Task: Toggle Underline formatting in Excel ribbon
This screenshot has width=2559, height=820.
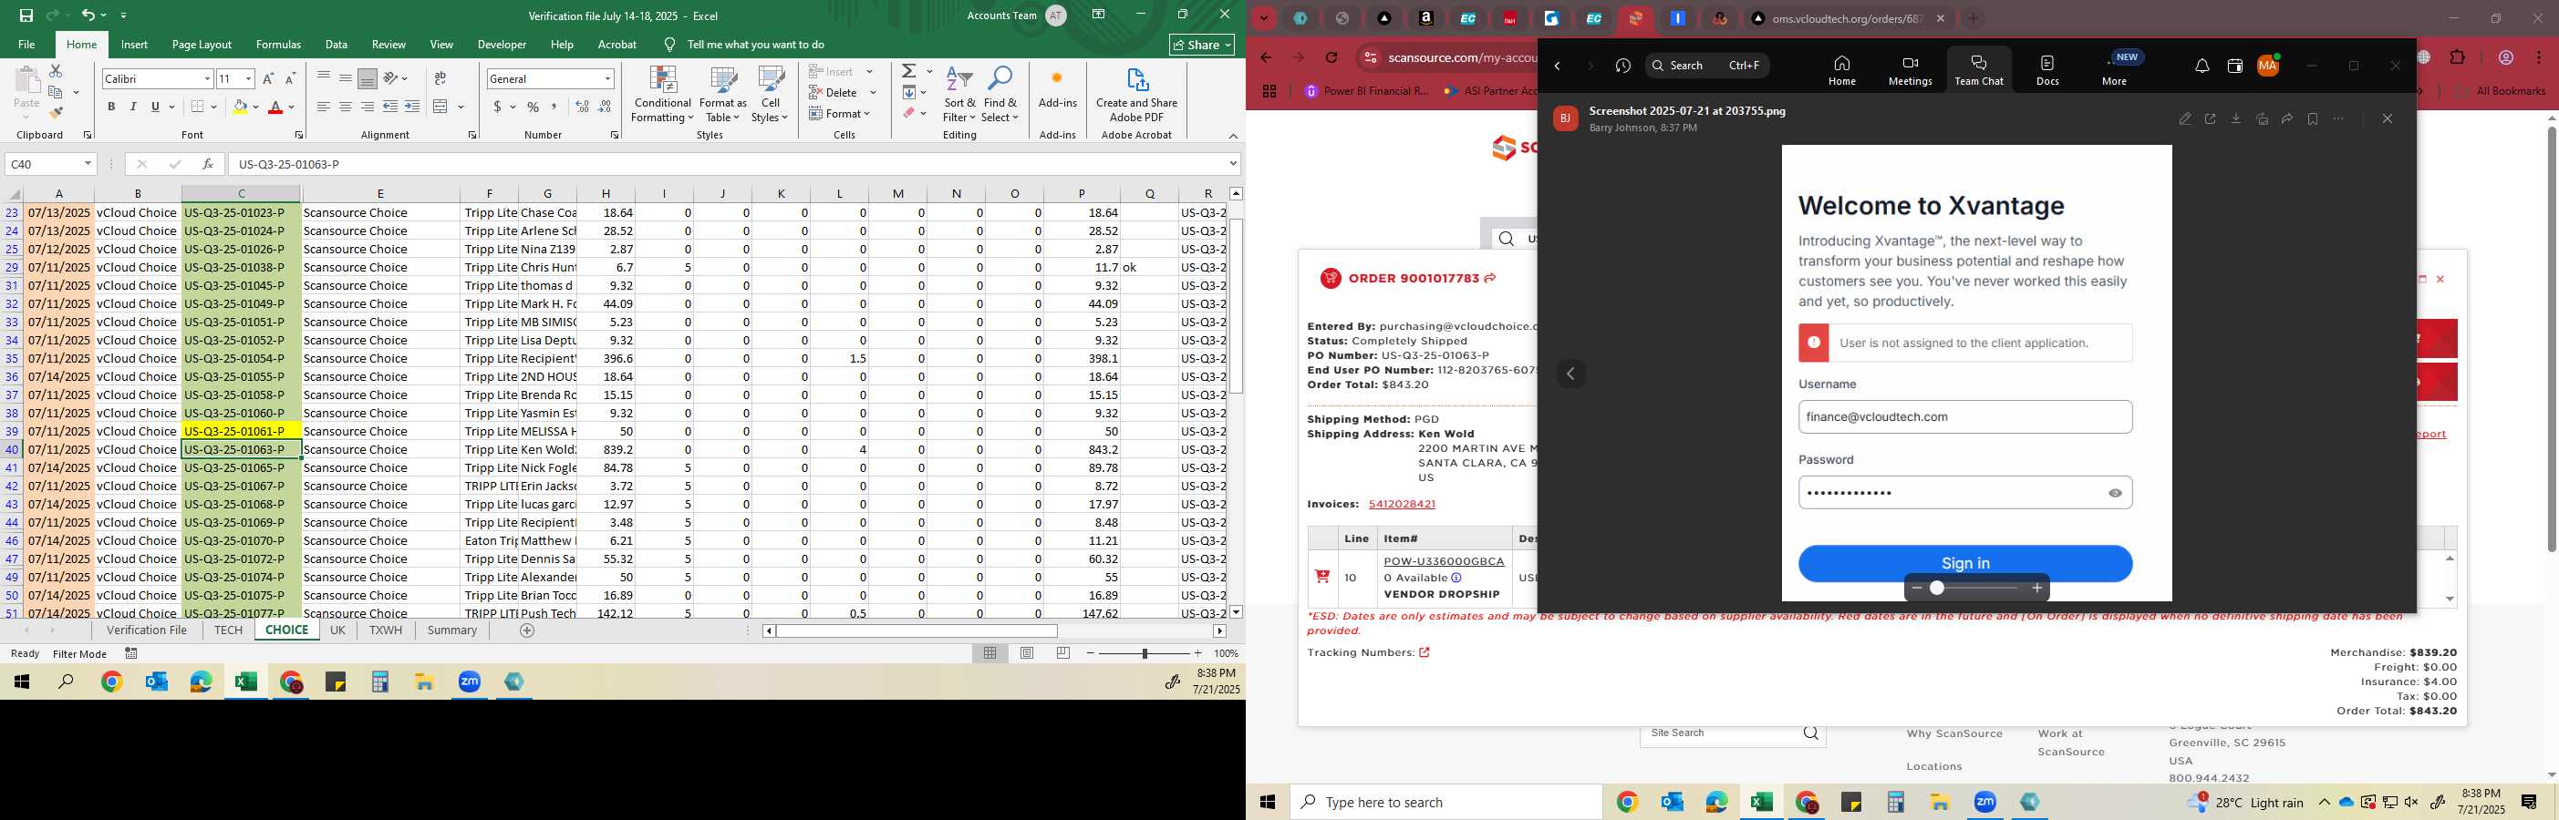Action: (155, 108)
